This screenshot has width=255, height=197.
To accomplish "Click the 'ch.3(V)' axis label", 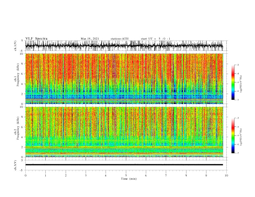I will (x=15, y=165).
